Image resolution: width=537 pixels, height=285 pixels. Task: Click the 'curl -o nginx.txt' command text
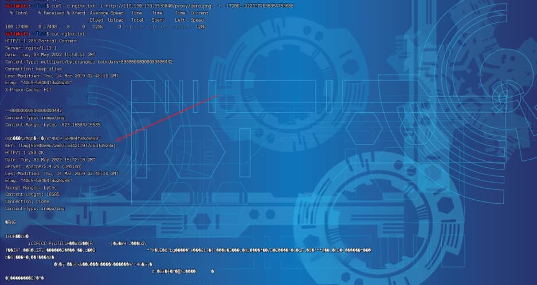(73, 6)
